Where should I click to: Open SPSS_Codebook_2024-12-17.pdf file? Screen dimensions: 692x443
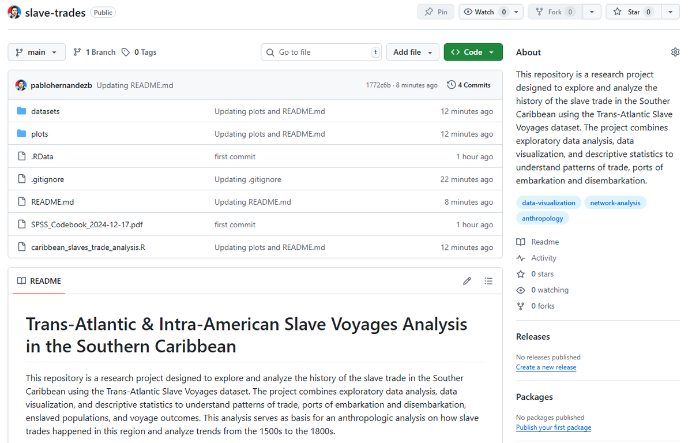pyautogui.click(x=87, y=224)
